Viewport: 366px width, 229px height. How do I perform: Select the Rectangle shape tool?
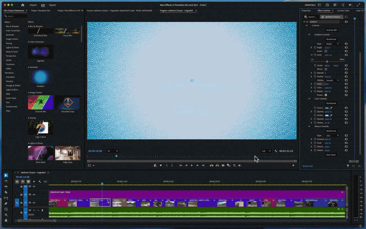point(6,209)
